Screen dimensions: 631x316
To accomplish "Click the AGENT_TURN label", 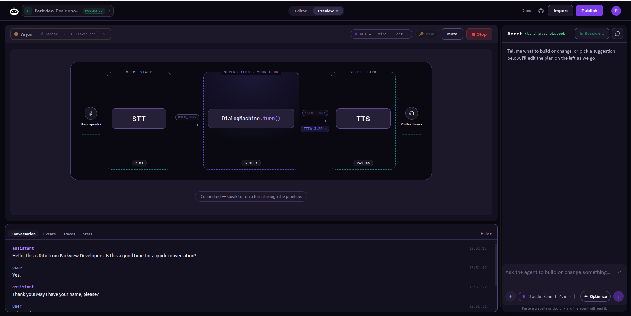I will (x=315, y=113).
